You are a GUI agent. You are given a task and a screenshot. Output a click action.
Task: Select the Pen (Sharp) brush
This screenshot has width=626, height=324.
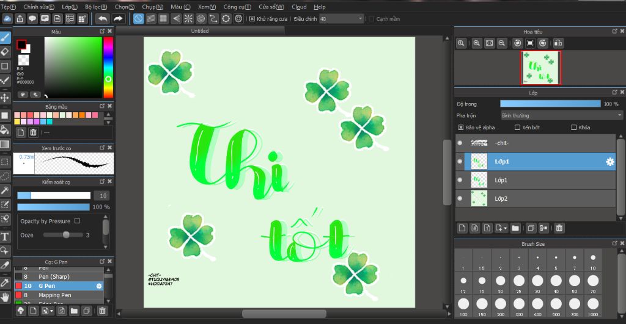click(x=59, y=276)
